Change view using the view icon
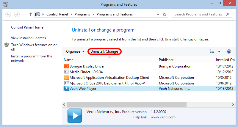The height and width of the screenshot is (127, 238). point(212,51)
